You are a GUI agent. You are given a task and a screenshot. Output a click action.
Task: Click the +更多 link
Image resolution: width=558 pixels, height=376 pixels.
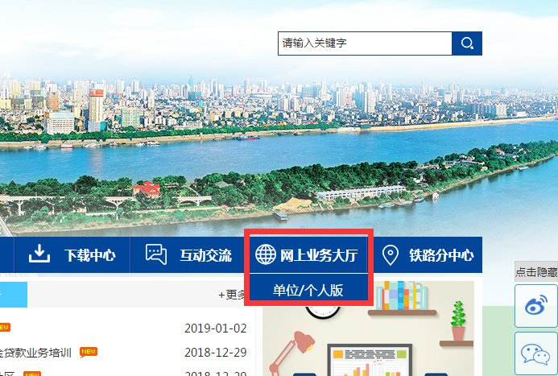pos(232,294)
